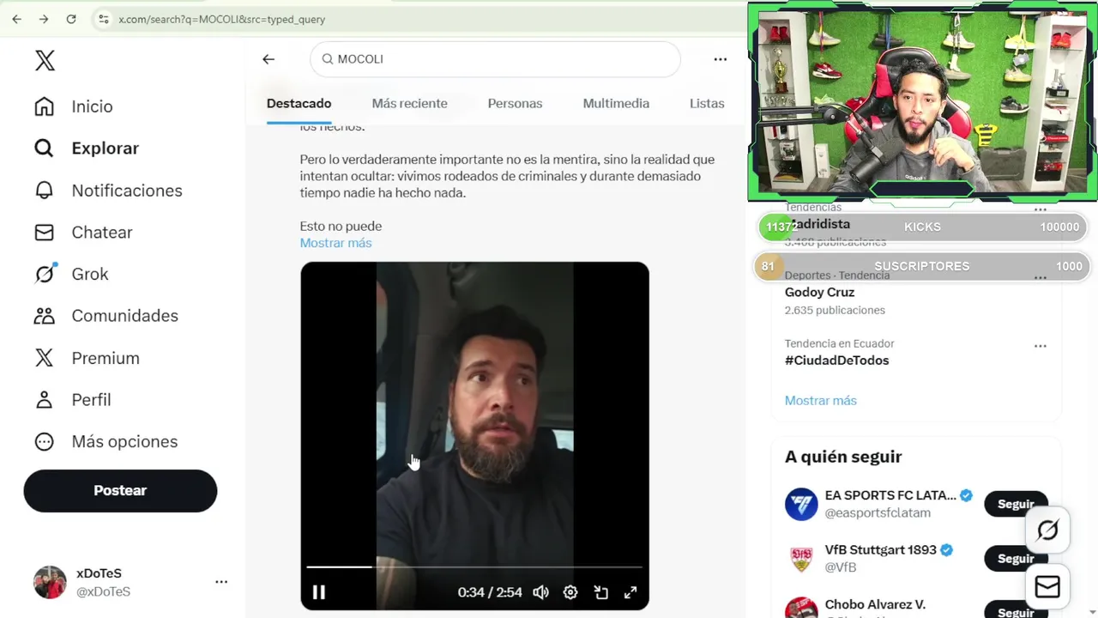Screen dimensions: 1098x618
Task: Click the 0:34 / 2:54 timestamp
Action: [x=490, y=592]
